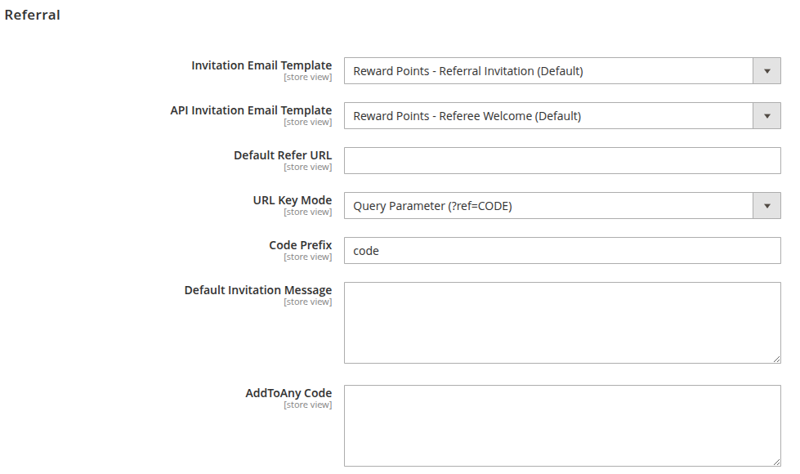The height and width of the screenshot is (474, 800).
Task: Click the Referral section heading
Action: (x=32, y=15)
